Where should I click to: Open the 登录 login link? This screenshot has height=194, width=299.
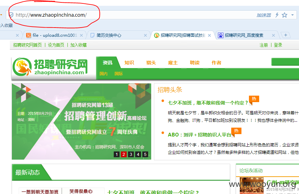coord(278,45)
